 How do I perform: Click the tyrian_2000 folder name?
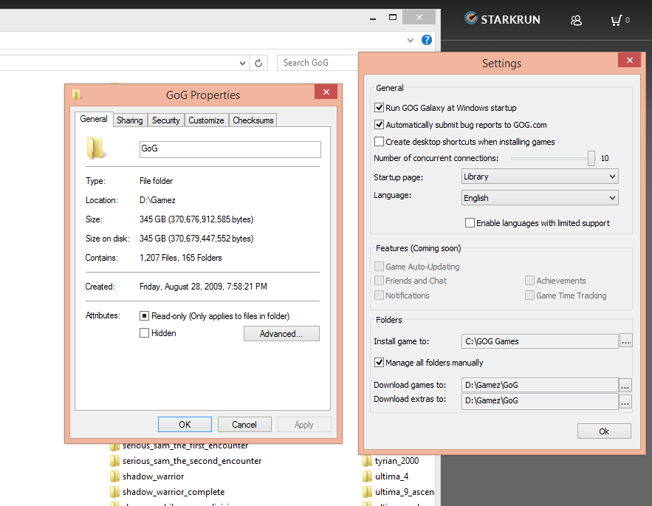tap(397, 461)
